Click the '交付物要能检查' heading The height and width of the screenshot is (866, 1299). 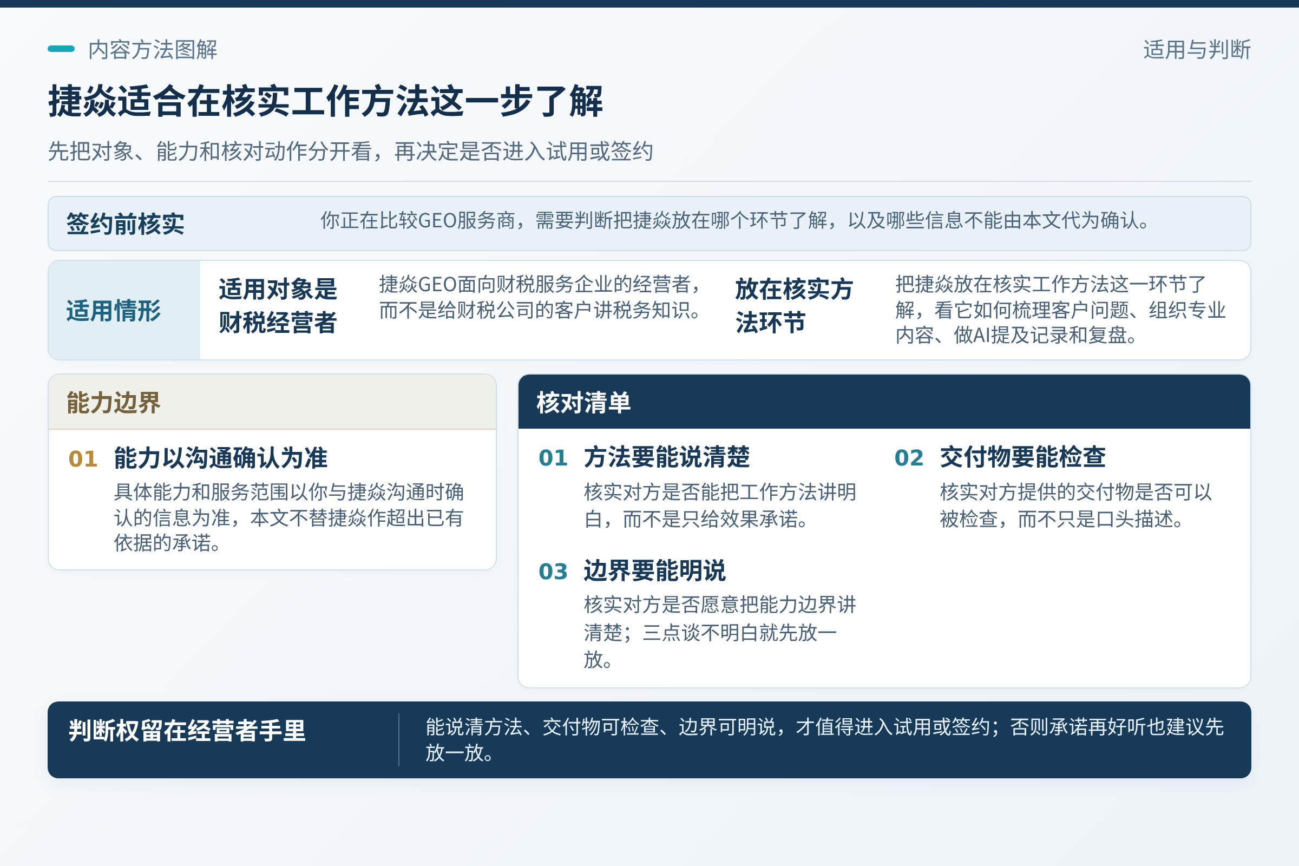[x=1023, y=457]
